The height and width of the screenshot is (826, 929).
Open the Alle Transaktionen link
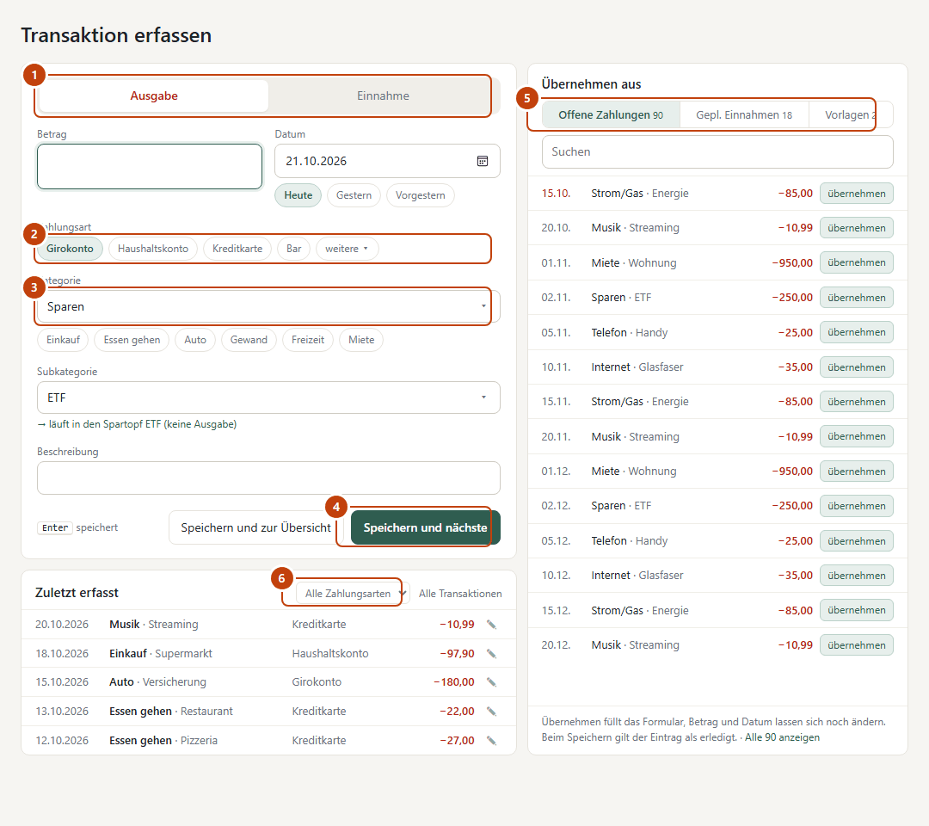pos(460,594)
